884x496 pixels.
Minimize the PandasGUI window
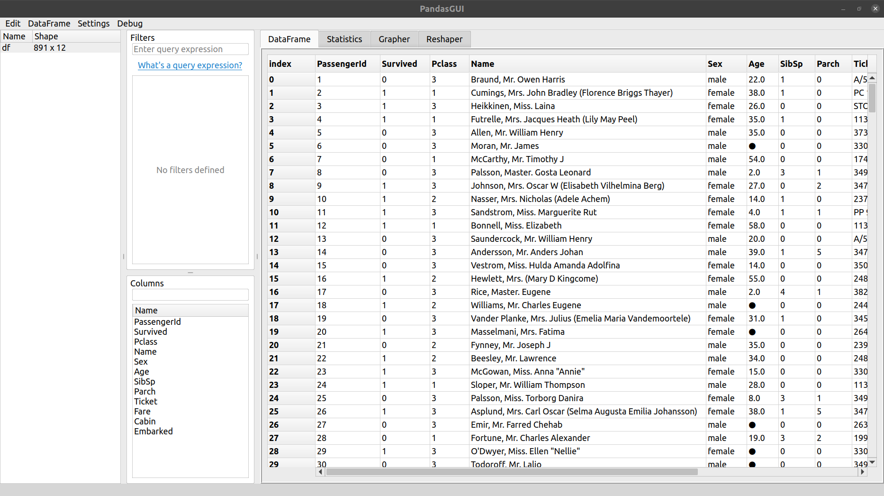(x=843, y=9)
